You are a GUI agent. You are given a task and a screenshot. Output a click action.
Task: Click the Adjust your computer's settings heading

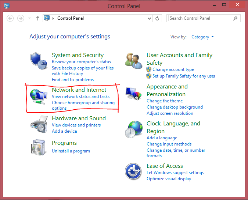[70, 37]
